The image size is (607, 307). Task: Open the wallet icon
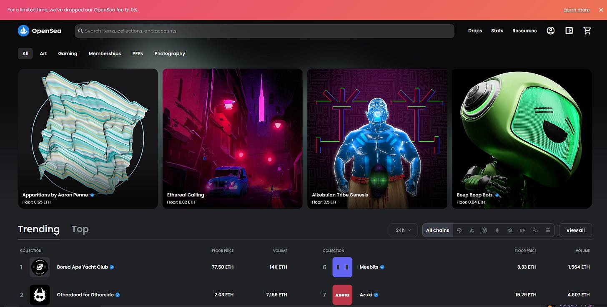[569, 30]
